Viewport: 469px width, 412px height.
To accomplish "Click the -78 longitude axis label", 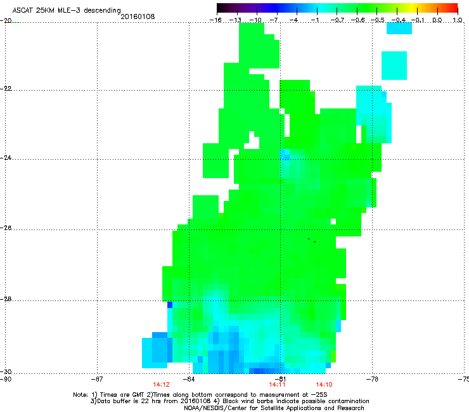I will pos(372,379).
